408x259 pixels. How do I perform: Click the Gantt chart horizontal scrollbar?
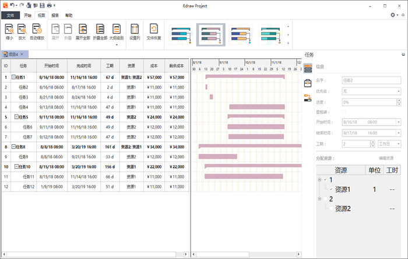pyautogui.click(x=223, y=254)
